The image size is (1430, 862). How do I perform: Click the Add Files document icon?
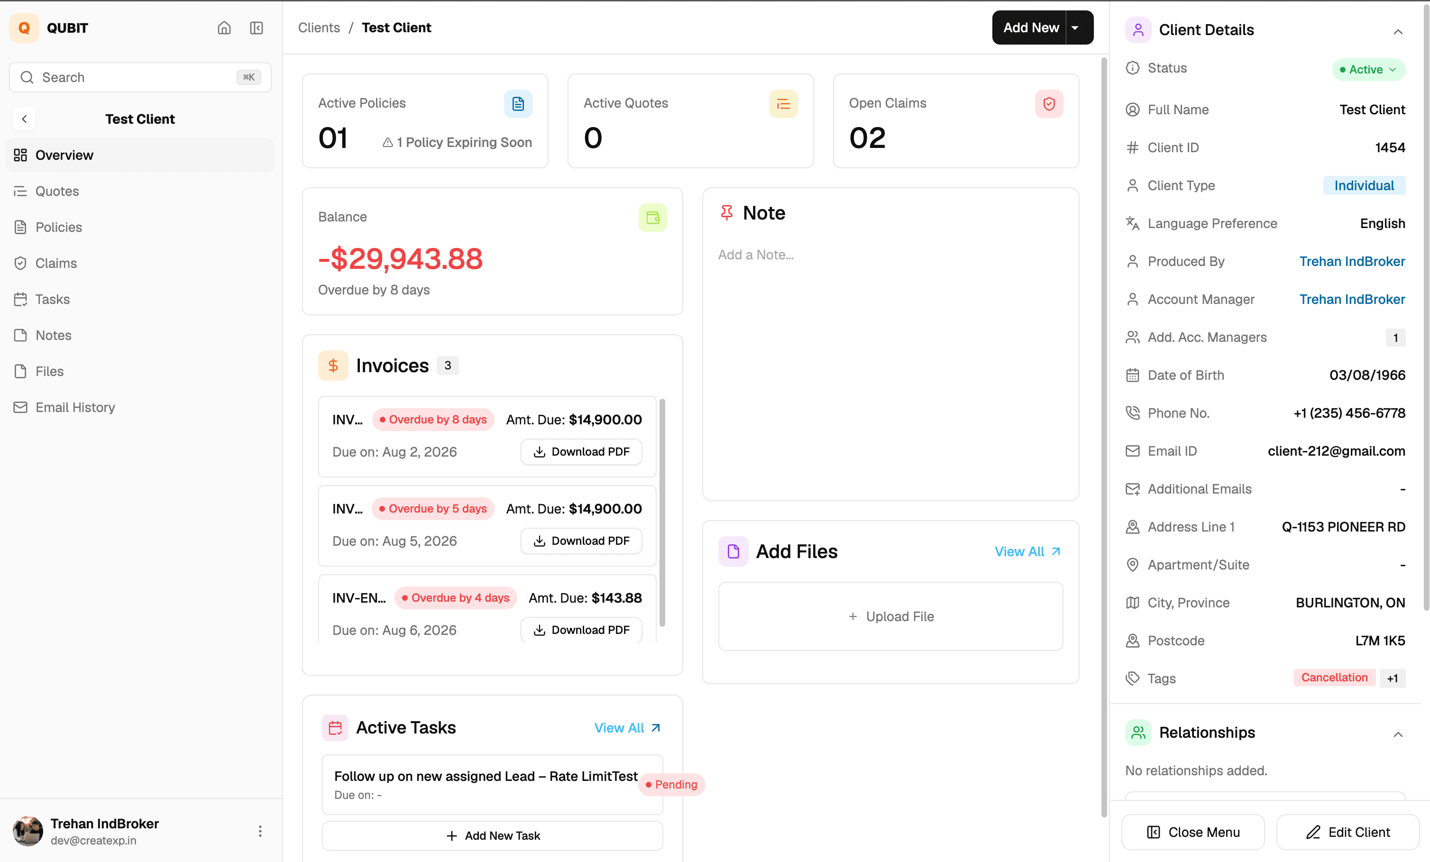coord(733,551)
